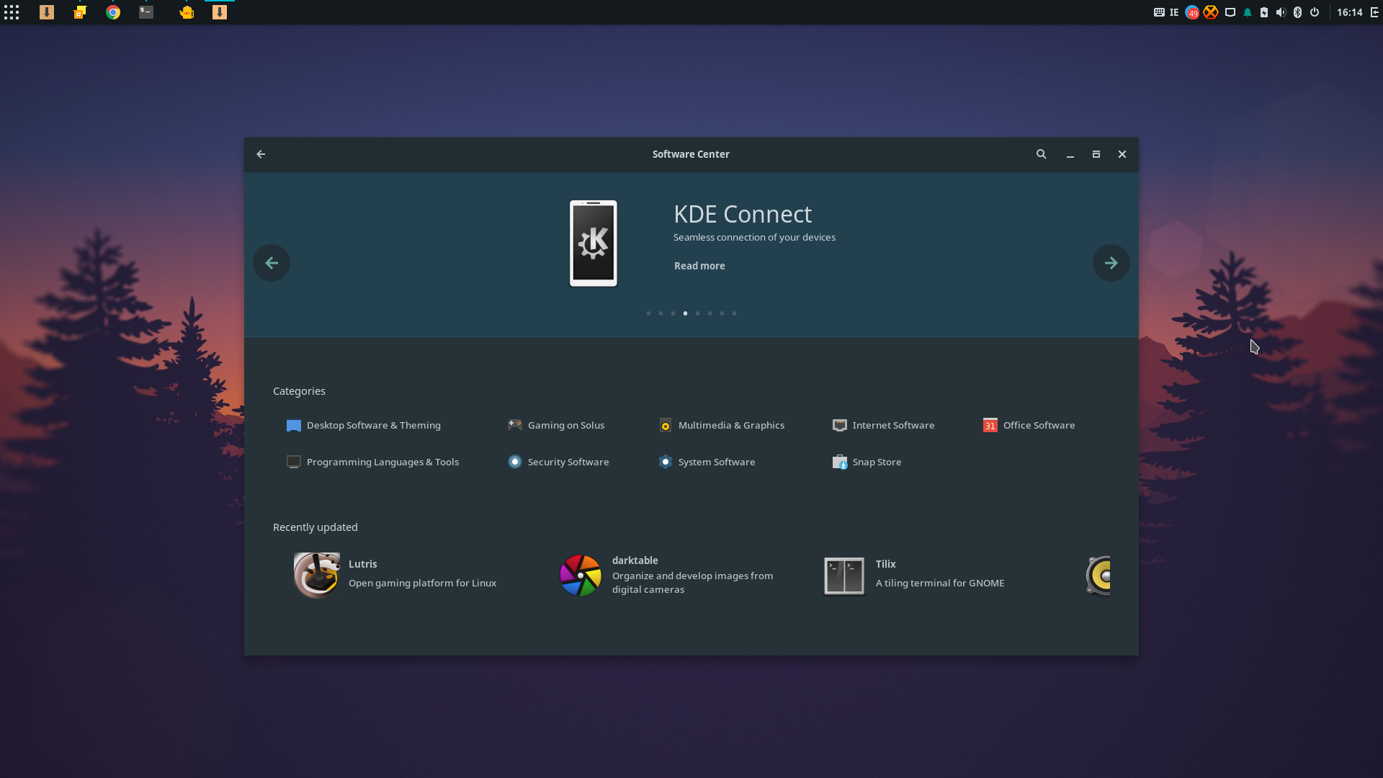The image size is (1383, 778).
Task: Click the IE keyboard layout label
Action: (1174, 12)
